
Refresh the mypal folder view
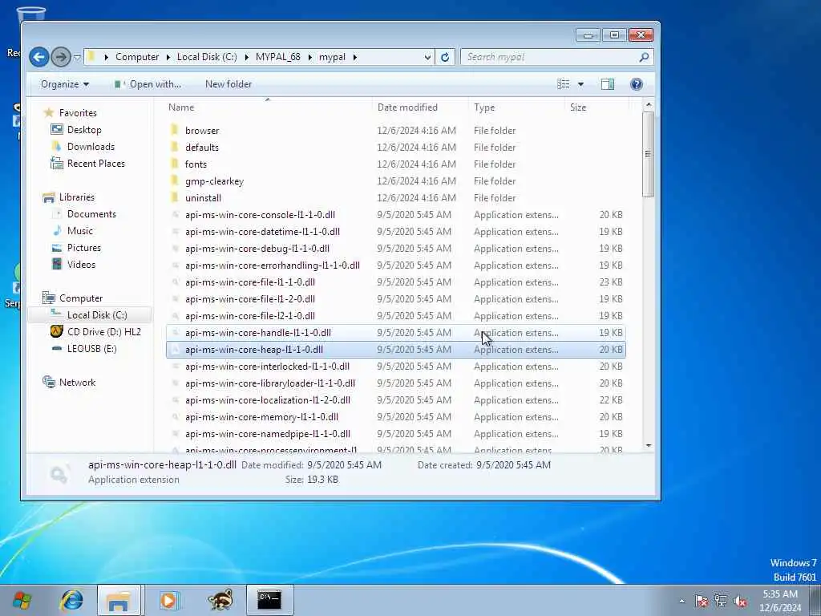(445, 57)
